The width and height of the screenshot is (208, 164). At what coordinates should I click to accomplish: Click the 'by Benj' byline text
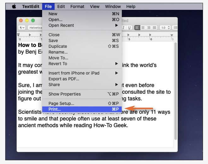[27, 52]
